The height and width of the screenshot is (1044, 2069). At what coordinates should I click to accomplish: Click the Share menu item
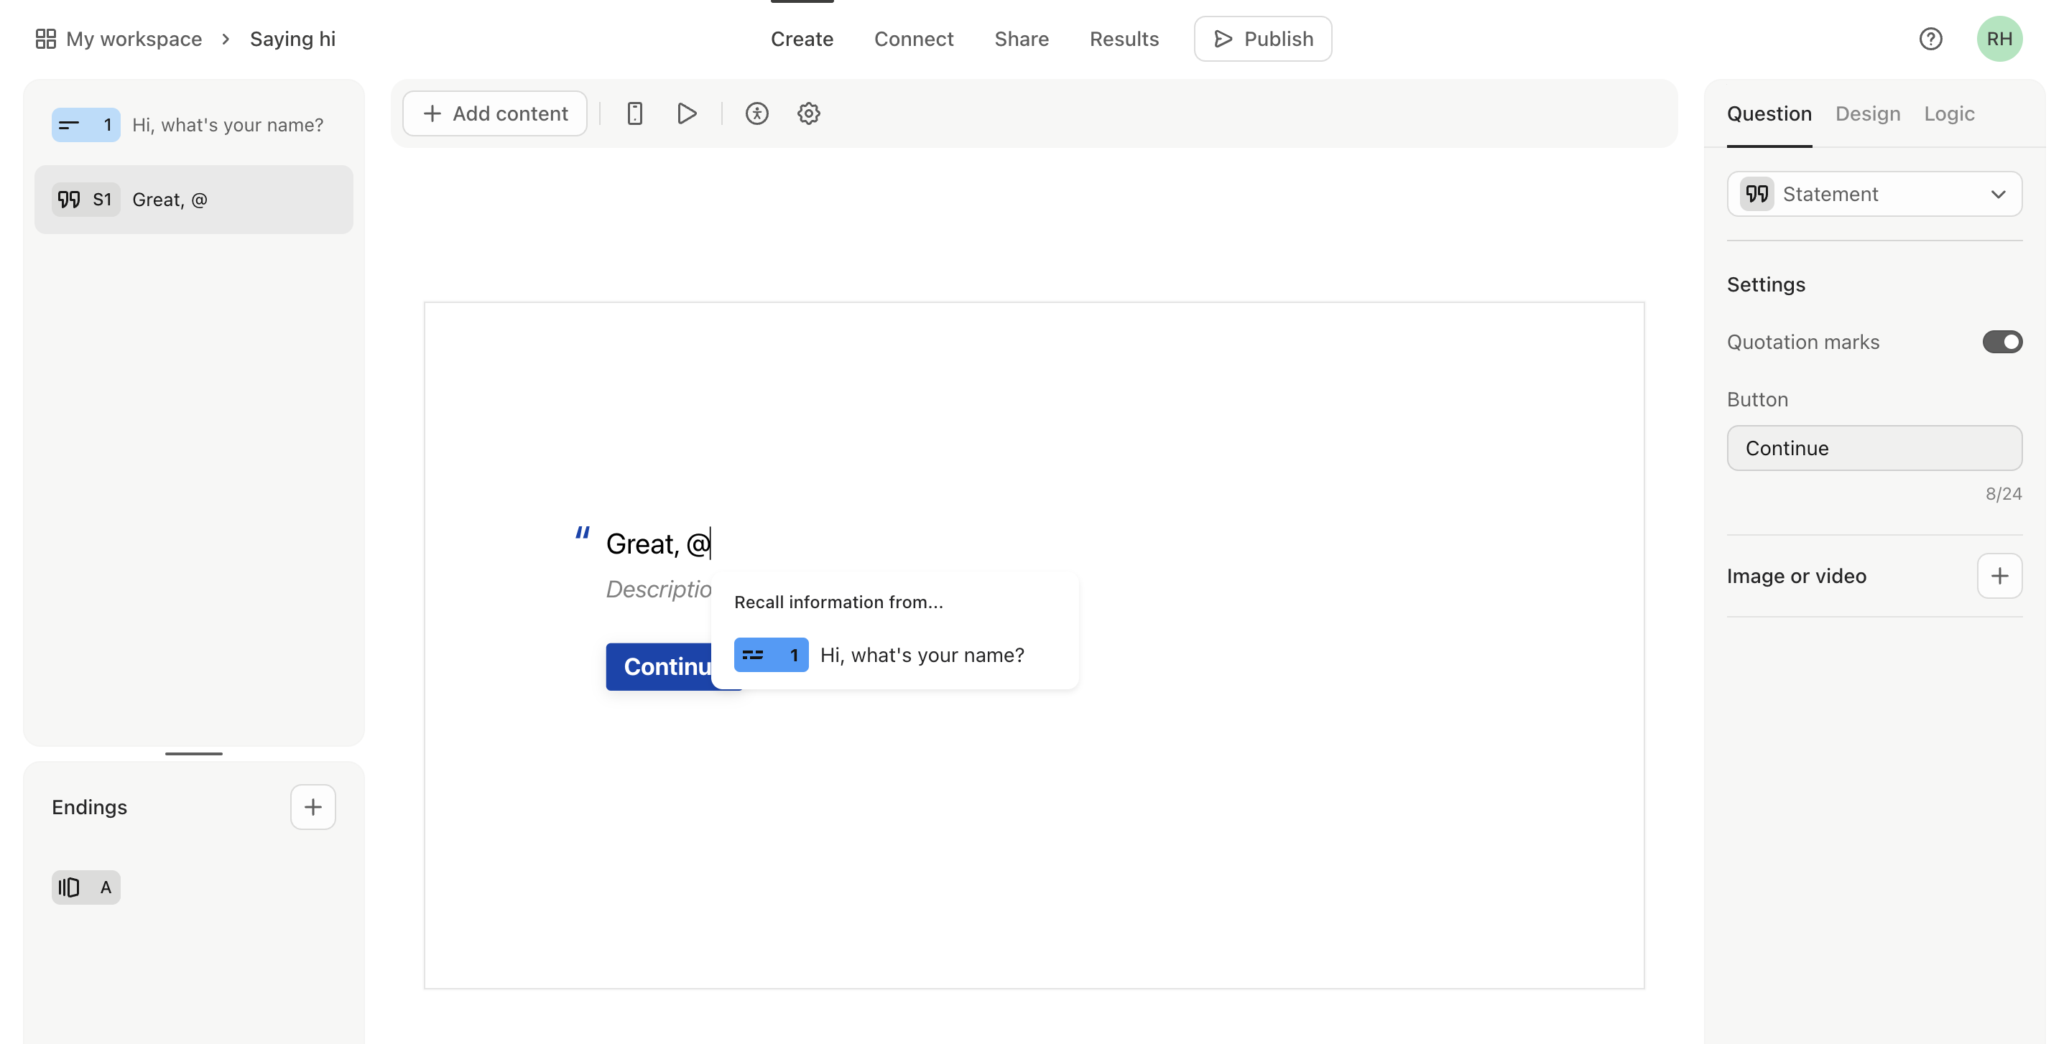tap(1021, 37)
